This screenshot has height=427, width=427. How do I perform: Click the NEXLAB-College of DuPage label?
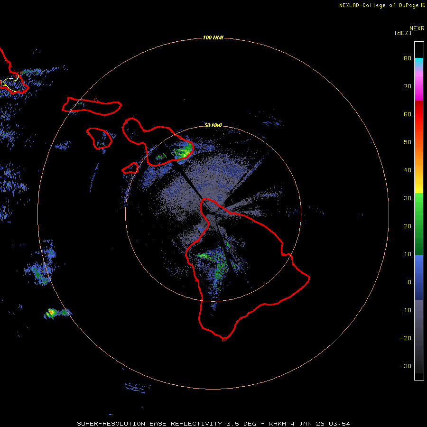379,5
